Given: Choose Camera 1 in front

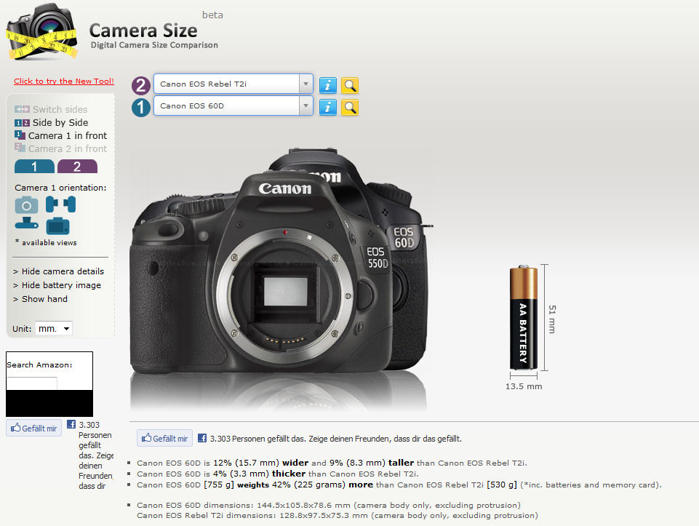Looking at the screenshot, I should tap(68, 135).
